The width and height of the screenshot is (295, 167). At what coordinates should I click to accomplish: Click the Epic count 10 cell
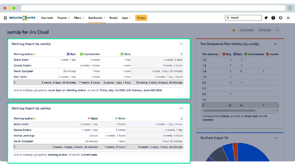point(241,71)
